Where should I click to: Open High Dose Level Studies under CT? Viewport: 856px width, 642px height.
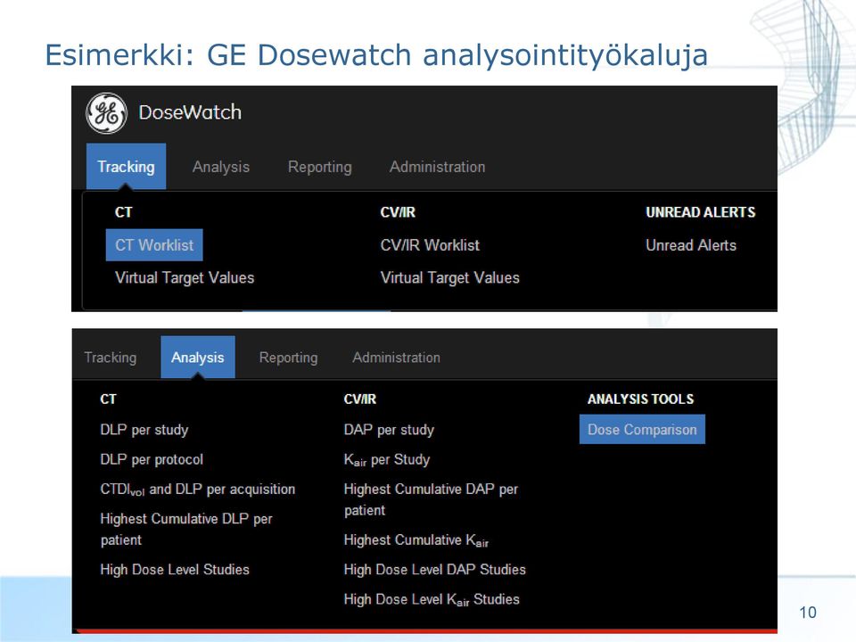pos(175,570)
